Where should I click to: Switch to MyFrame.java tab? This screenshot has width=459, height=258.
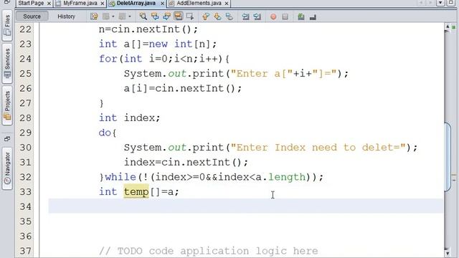80,3
